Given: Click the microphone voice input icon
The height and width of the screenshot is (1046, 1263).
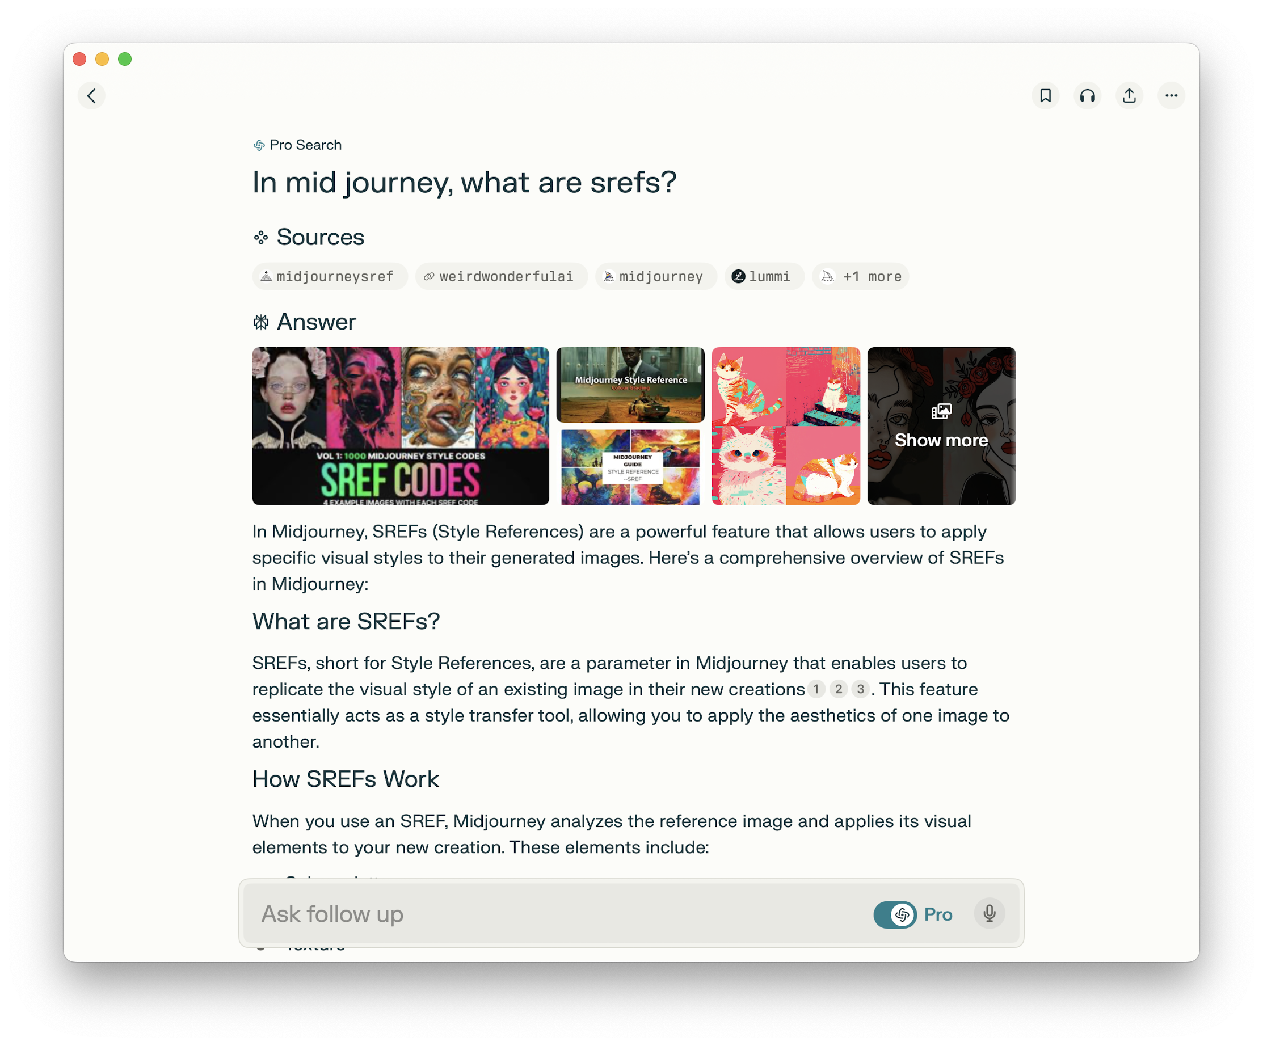Looking at the screenshot, I should point(990,914).
